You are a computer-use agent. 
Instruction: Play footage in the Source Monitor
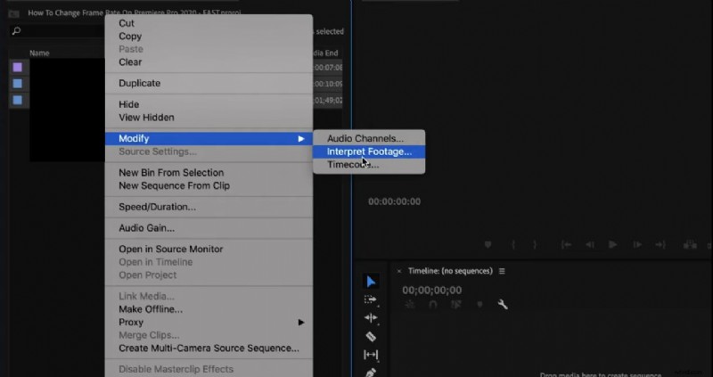(x=613, y=245)
